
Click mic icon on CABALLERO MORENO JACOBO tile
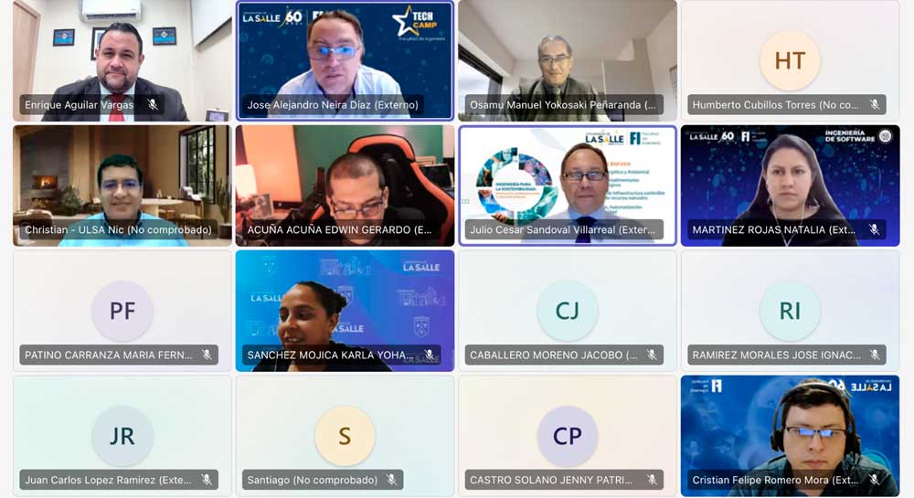[x=652, y=355]
